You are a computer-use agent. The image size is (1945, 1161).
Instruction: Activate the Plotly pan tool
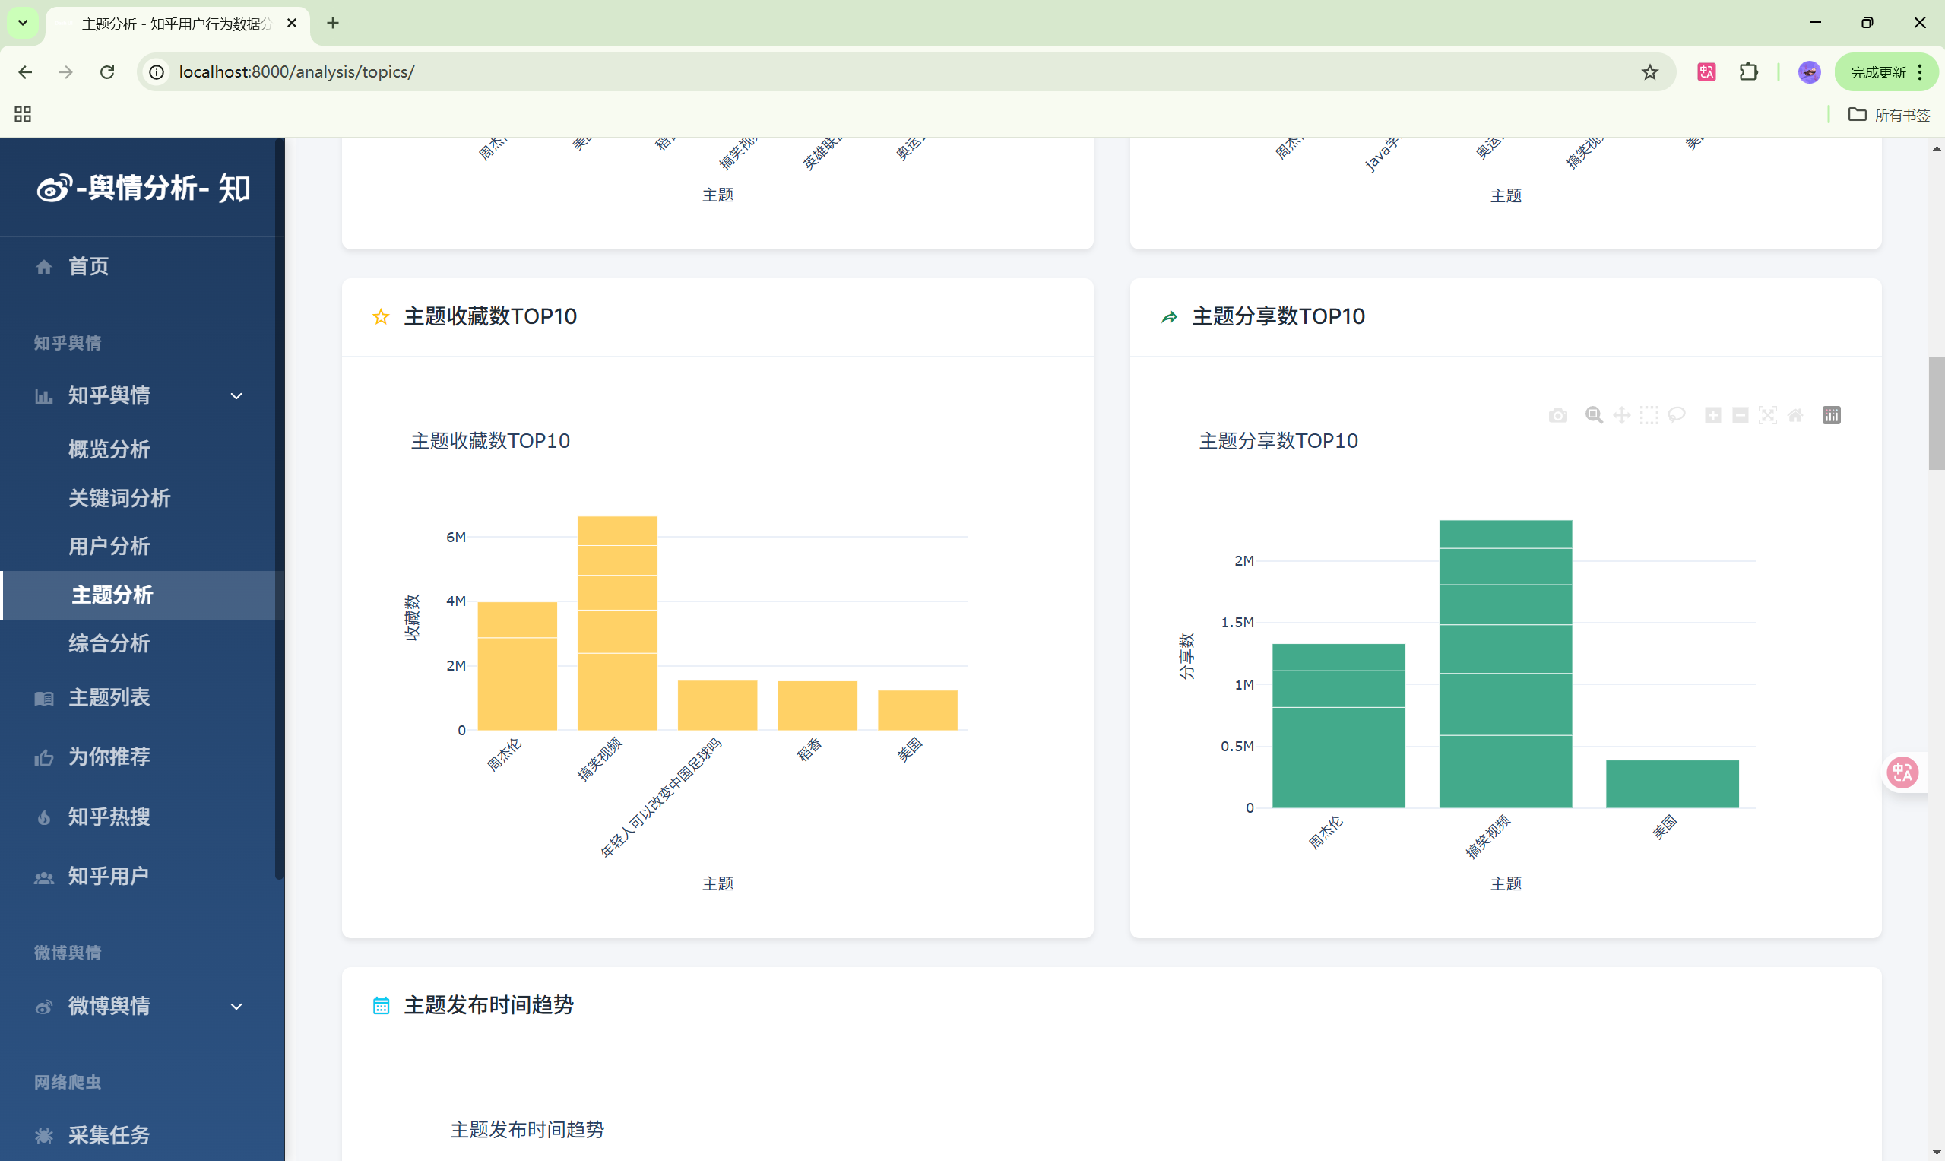click(1621, 415)
